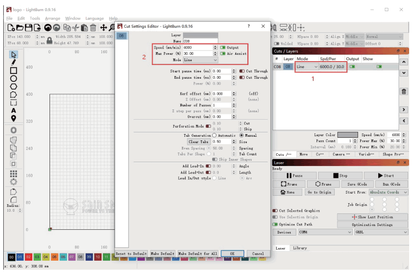Viewport: 415px width, 275px height.
Task: Select Manual tab generation radio
Action: tap(242, 135)
